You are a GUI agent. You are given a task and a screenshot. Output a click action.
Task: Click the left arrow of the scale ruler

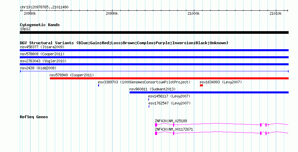coord(21,11)
